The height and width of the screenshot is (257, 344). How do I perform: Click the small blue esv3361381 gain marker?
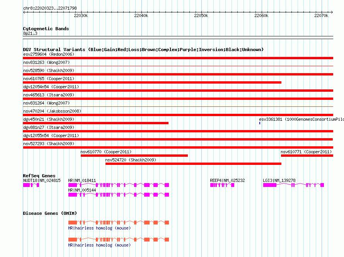260,123
